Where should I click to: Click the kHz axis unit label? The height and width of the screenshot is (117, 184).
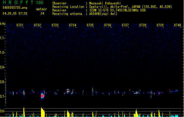pyautogui.click(x=3, y=24)
